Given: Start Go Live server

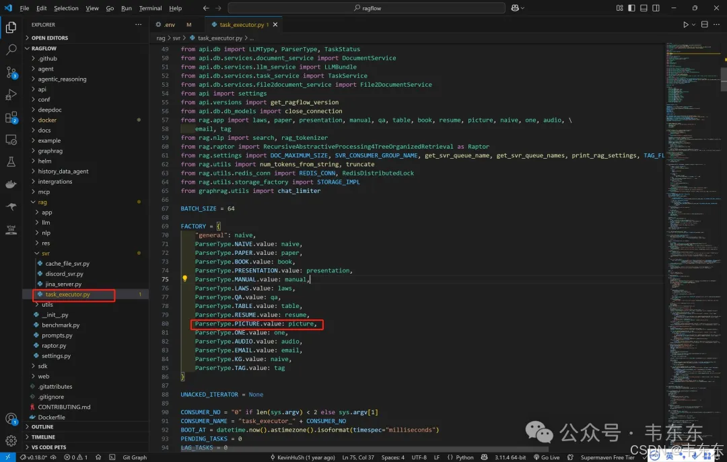Looking at the screenshot, I should click(x=546, y=457).
